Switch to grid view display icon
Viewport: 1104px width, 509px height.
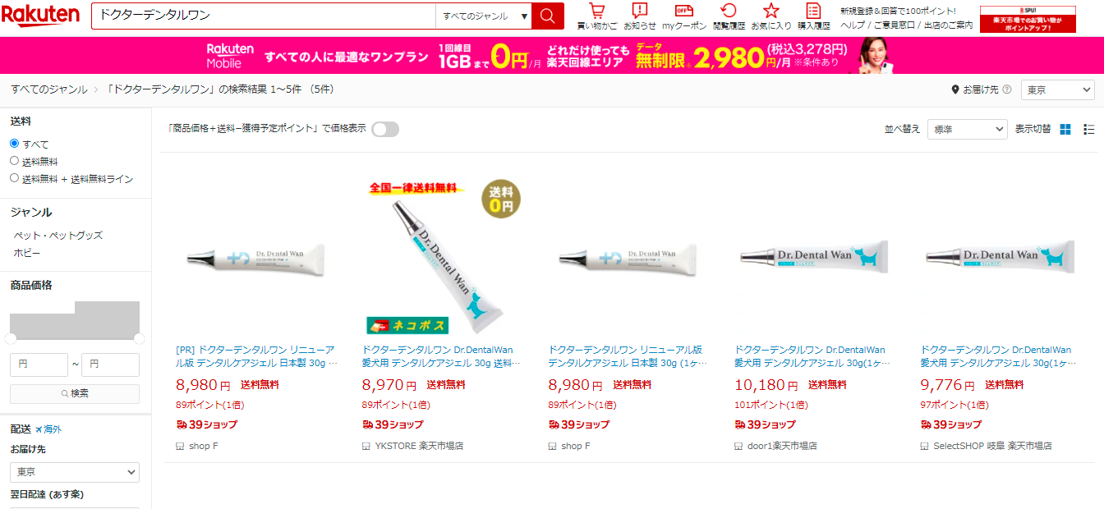[1065, 129]
